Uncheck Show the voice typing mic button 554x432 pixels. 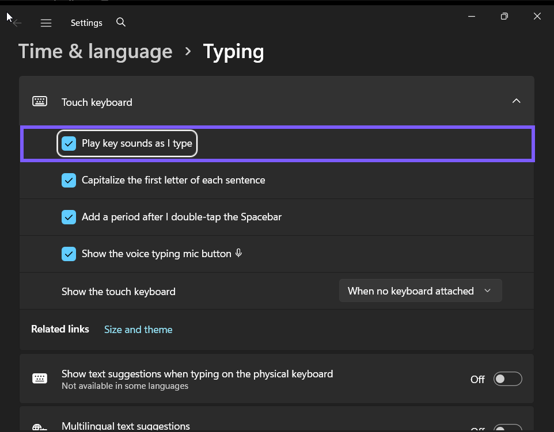(69, 254)
